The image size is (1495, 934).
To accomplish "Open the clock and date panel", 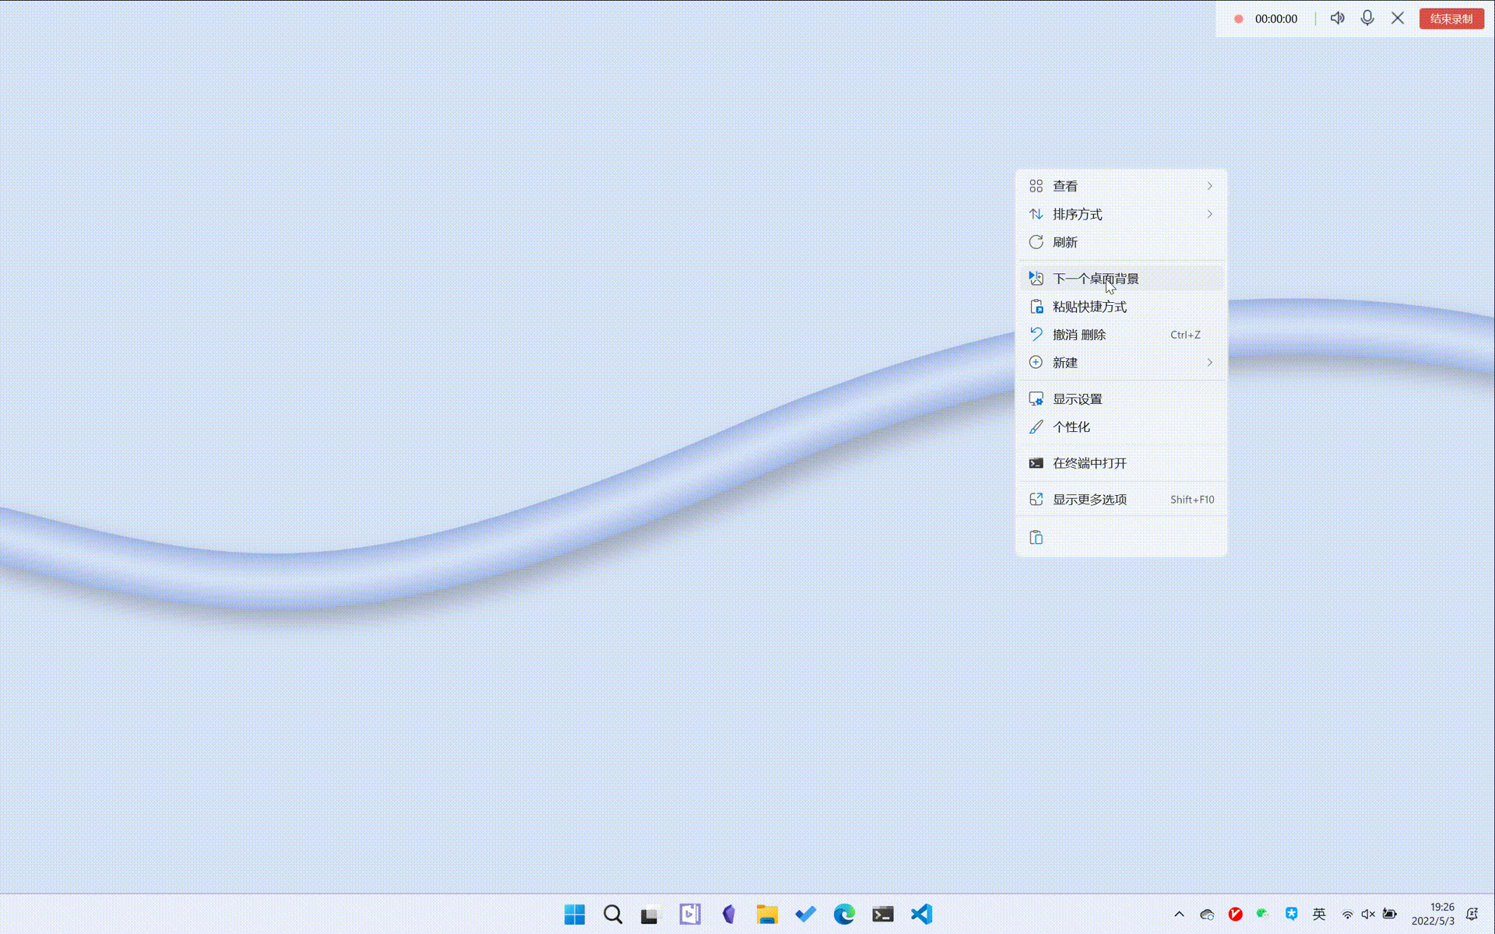I will (1433, 914).
